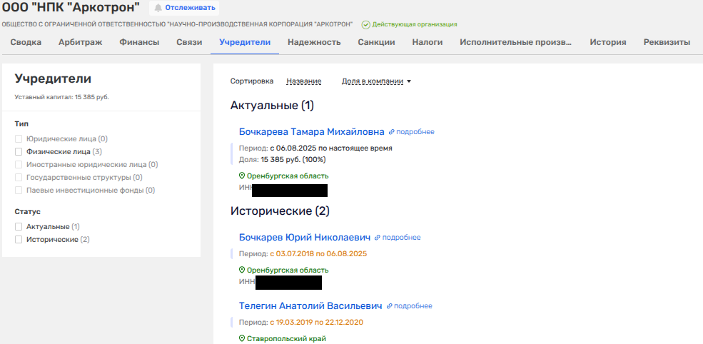
Task: Enable the Физические лица checkbox
Action: coord(19,152)
